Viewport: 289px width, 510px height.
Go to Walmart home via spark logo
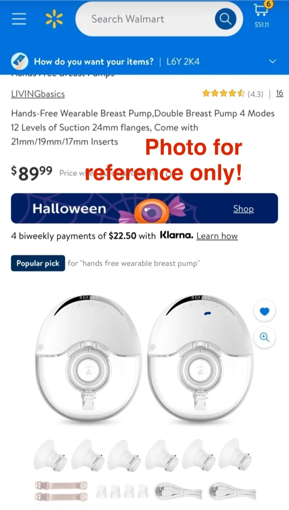pyautogui.click(x=54, y=19)
